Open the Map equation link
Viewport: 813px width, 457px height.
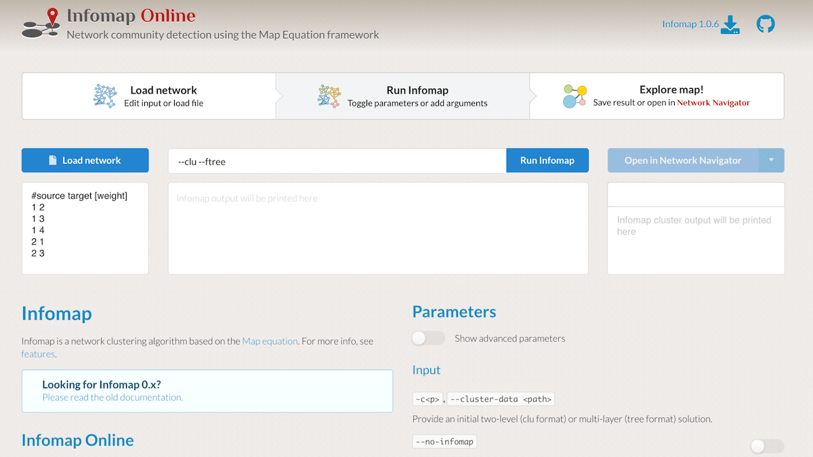[x=270, y=341]
